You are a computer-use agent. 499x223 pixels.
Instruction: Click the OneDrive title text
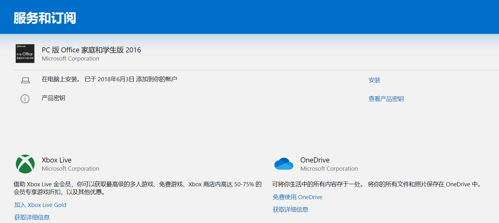coord(315,160)
